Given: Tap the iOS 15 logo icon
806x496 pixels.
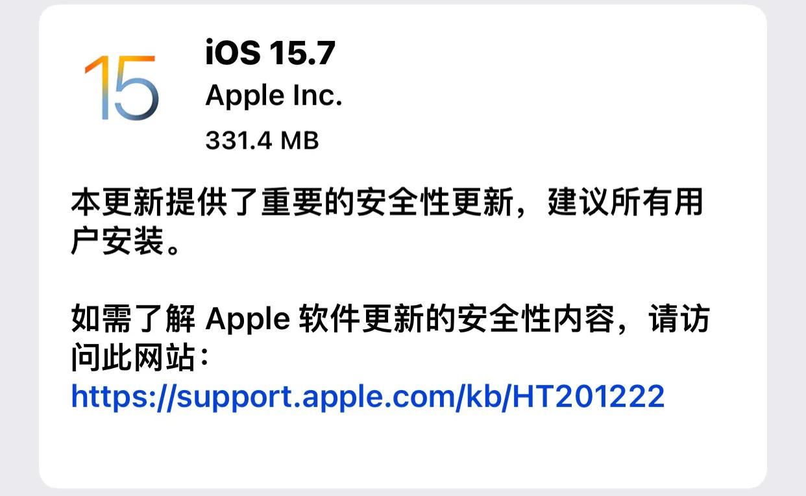Looking at the screenshot, I should tap(121, 88).
